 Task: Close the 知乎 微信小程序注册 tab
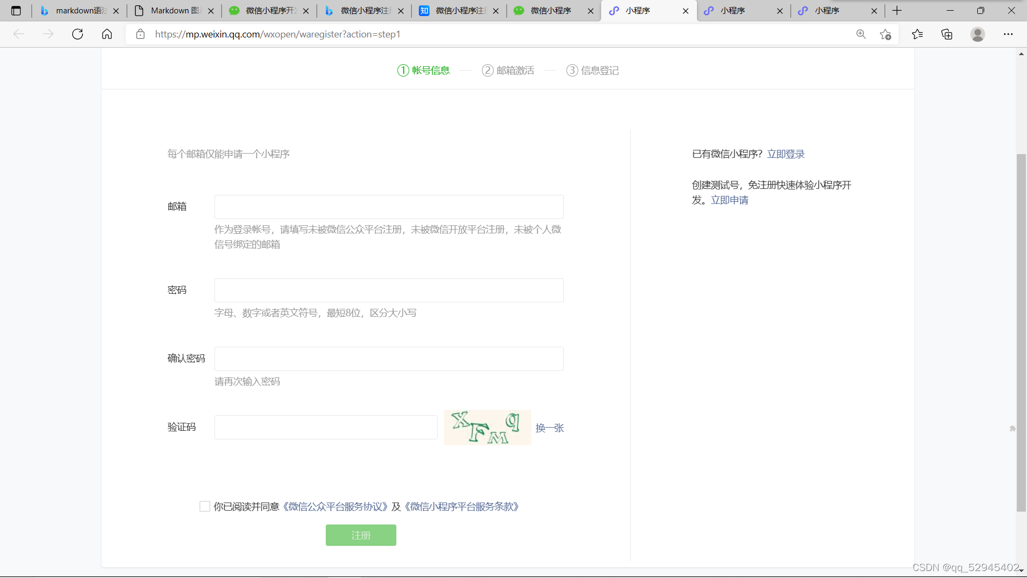pos(496,11)
